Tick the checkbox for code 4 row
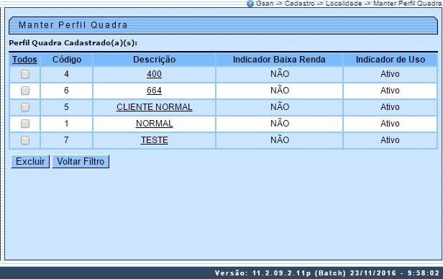443x279 pixels. (25, 74)
